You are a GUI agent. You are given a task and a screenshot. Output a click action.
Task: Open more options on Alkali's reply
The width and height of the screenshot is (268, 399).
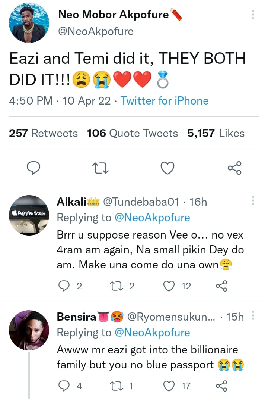[253, 201]
